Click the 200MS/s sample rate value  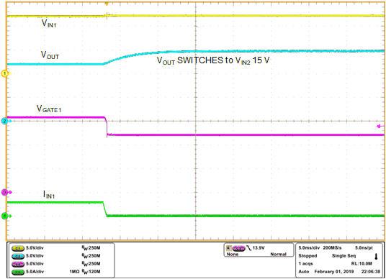332,248
